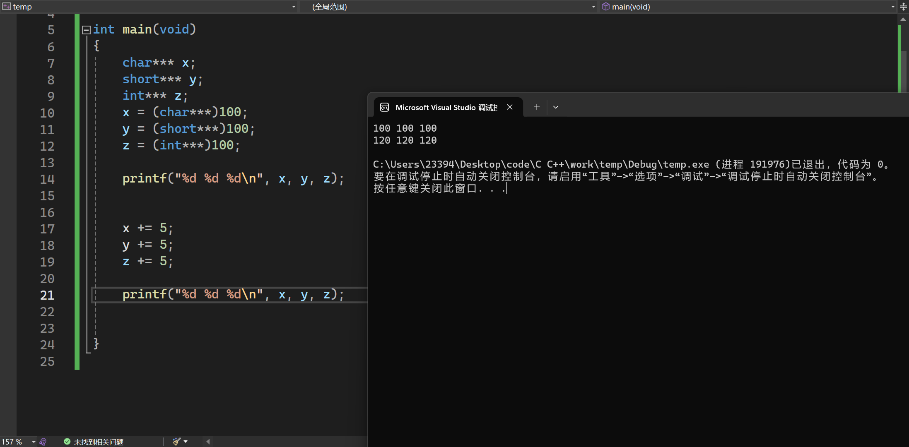The image size is (909, 447).
Task: Open the temp project scope dropdown
Action: point(294,7)
